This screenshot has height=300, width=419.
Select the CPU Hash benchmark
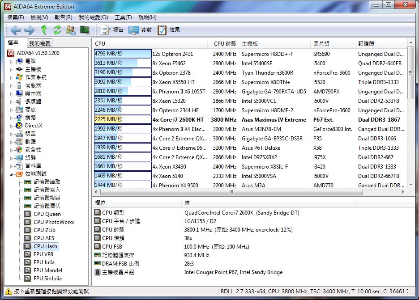click(x=45, y=246)
